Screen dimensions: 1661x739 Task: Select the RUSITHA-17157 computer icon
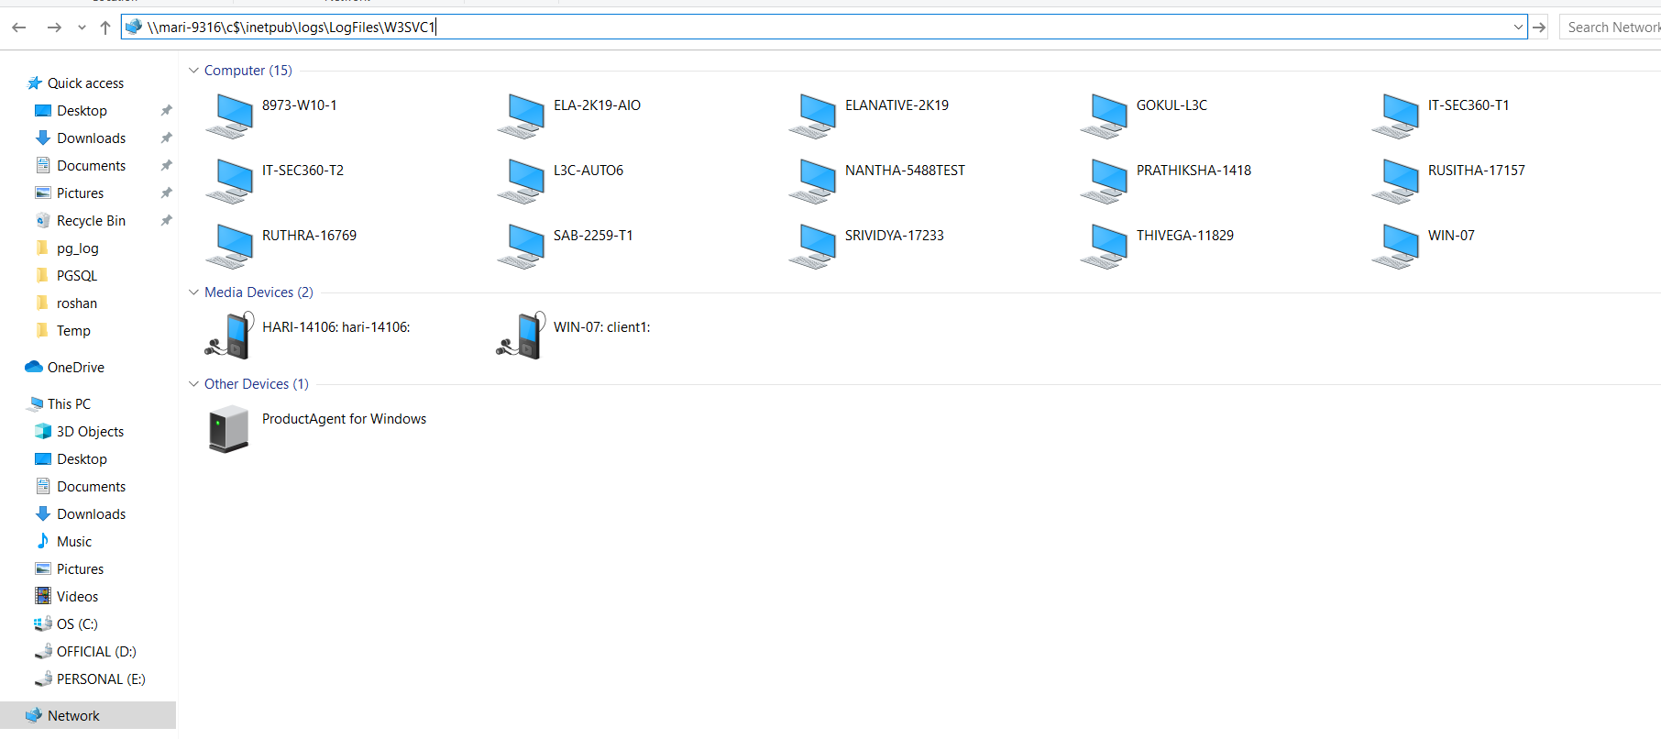(1396, 182)
